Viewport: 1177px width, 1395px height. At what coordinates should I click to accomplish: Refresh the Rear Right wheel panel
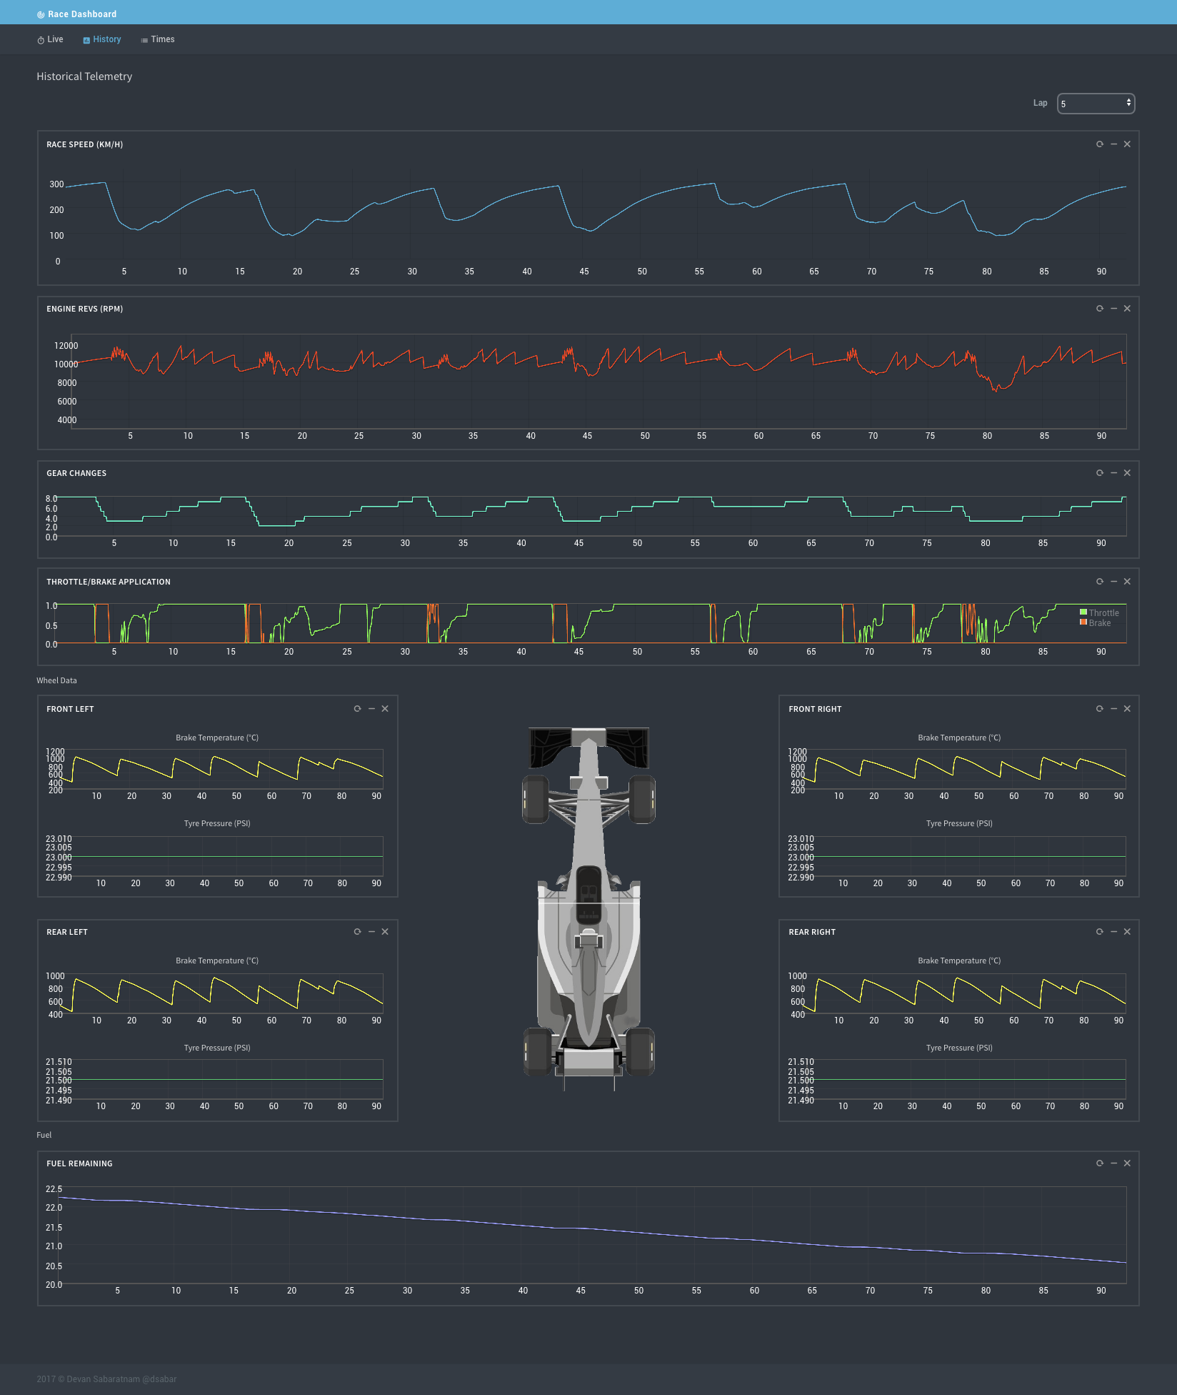[1100, 932]
